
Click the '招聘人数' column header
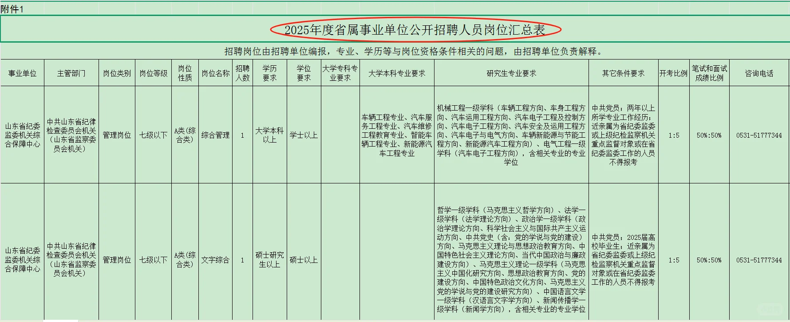tap(242, 73)
